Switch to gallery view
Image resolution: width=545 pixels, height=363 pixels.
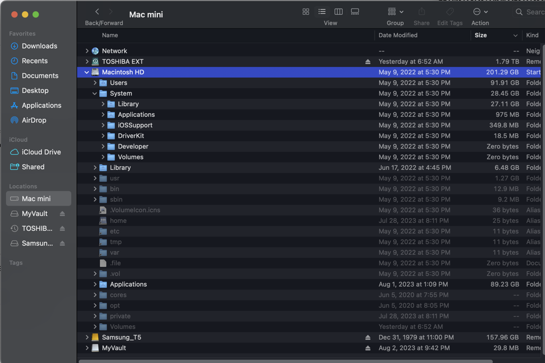(x=355, y=12)
